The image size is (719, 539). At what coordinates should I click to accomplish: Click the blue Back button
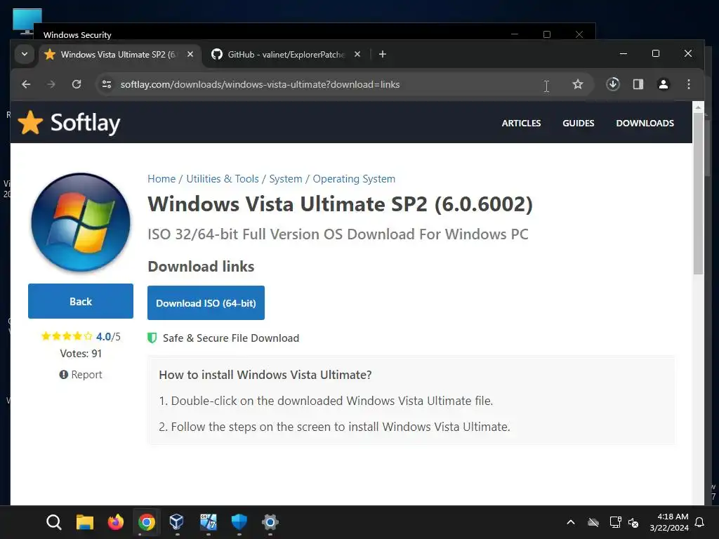(81, 301)
